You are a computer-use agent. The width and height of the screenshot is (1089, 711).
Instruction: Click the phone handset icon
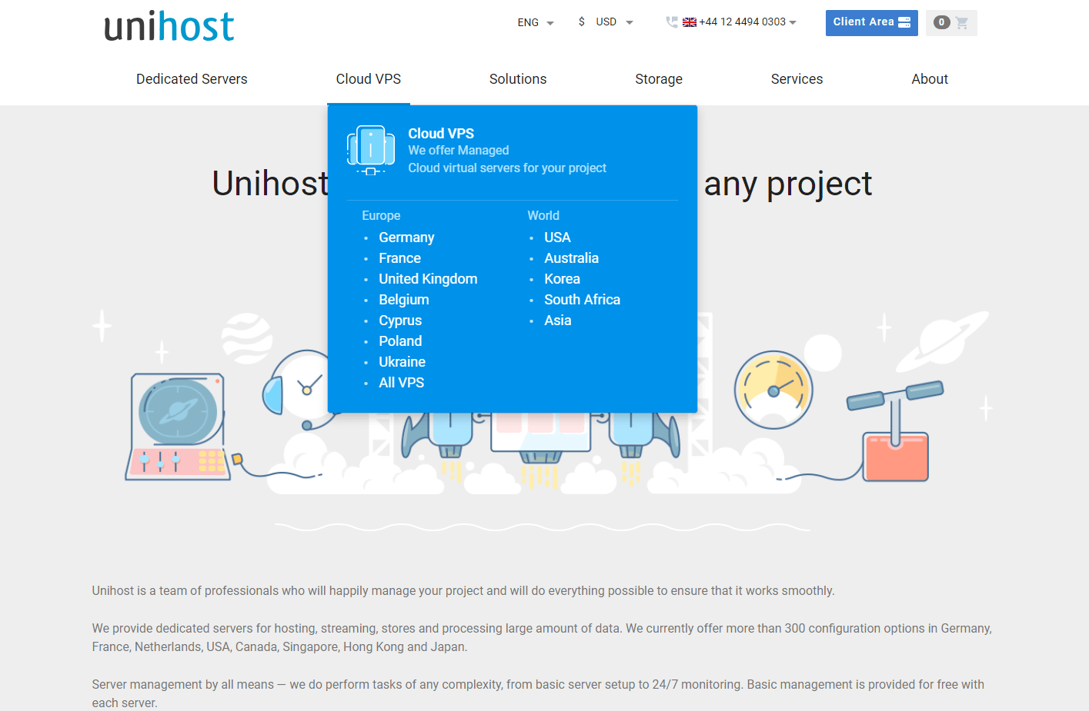[672, 22]
